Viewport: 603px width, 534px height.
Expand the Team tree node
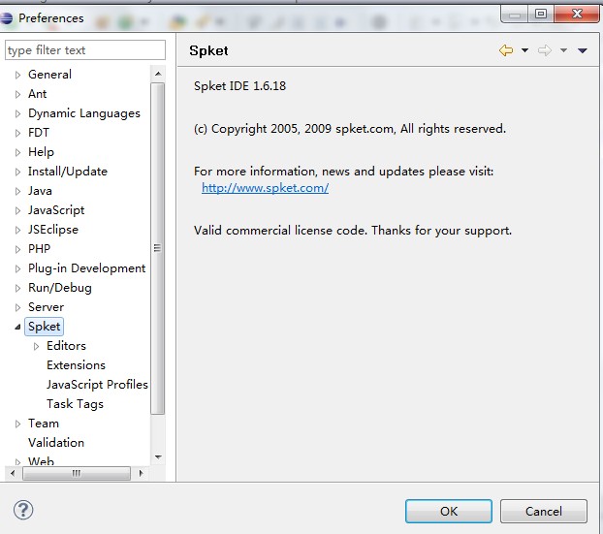coord(17,424)
